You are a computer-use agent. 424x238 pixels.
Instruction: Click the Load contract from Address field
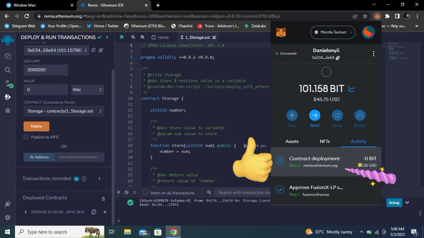[x=79, y=157]
